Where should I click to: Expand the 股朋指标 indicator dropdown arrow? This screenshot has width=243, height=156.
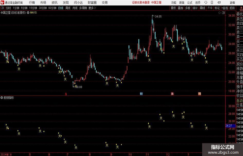coord(2,98)
